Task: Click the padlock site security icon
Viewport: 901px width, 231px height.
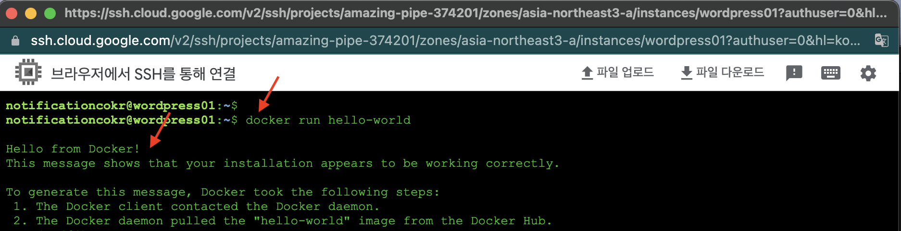Action: [x=15, y=41]
